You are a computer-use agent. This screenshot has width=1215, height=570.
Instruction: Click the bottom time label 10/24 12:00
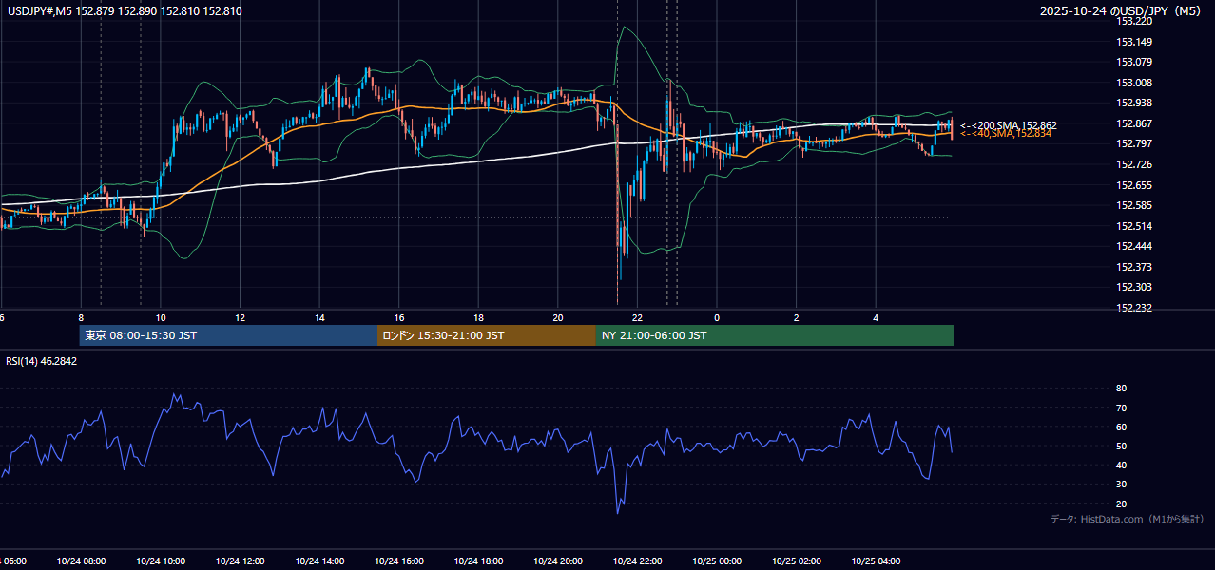pos(240,561)
